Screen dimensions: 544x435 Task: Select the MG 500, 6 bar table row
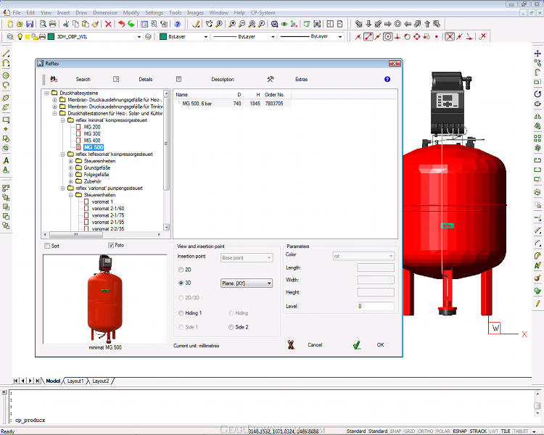(232, 104)
